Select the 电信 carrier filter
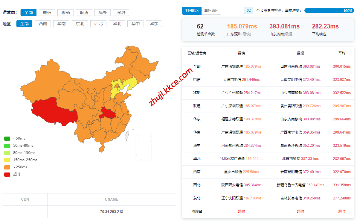 tap(47, 13)
